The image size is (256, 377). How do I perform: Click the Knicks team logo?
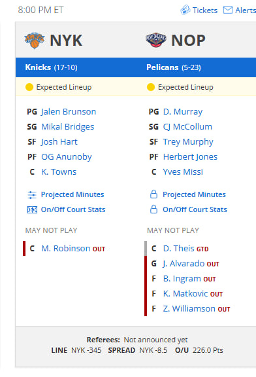(x=35, y=41)
